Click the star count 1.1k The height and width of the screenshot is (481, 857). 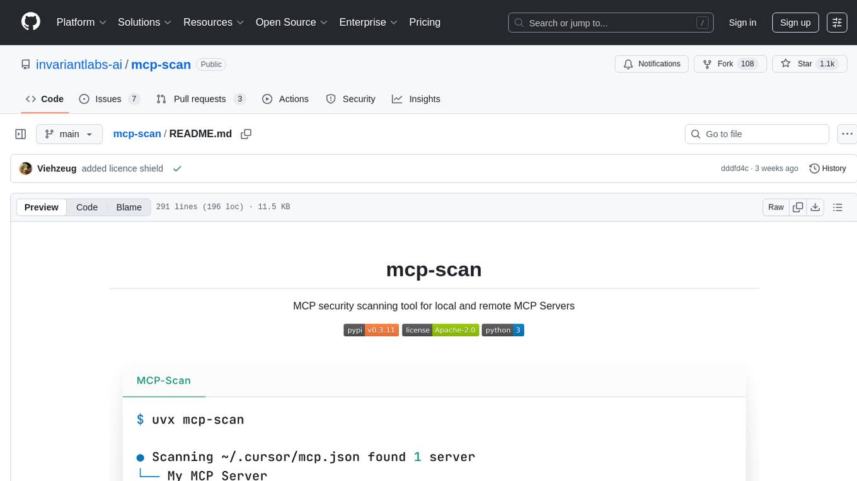point(826,64)
